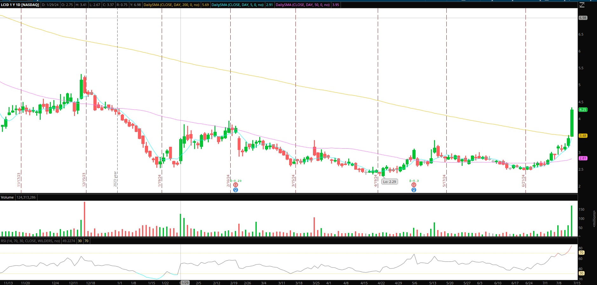Click the last tall green volume bar
The image size is (597, 285).
point(572,221)
